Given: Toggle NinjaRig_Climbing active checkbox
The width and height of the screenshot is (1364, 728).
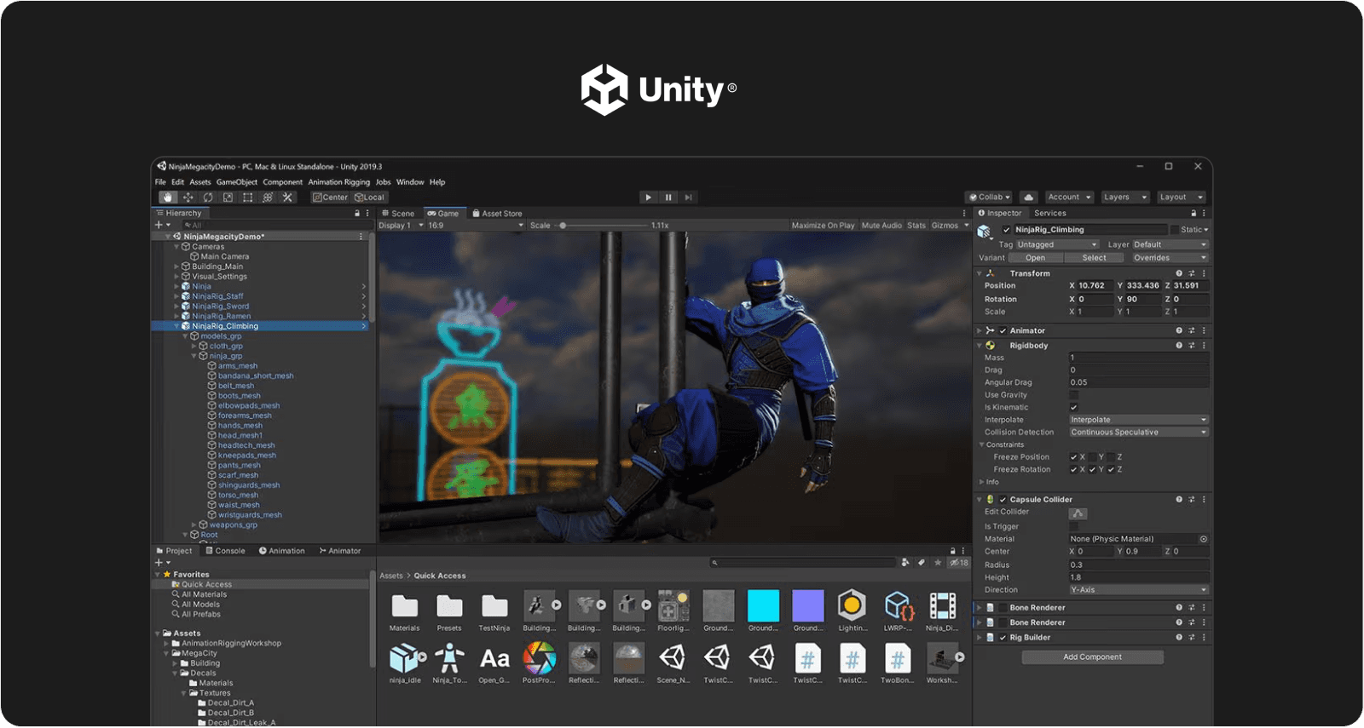Looking at the screenshot, I should tap(1007, 230).
